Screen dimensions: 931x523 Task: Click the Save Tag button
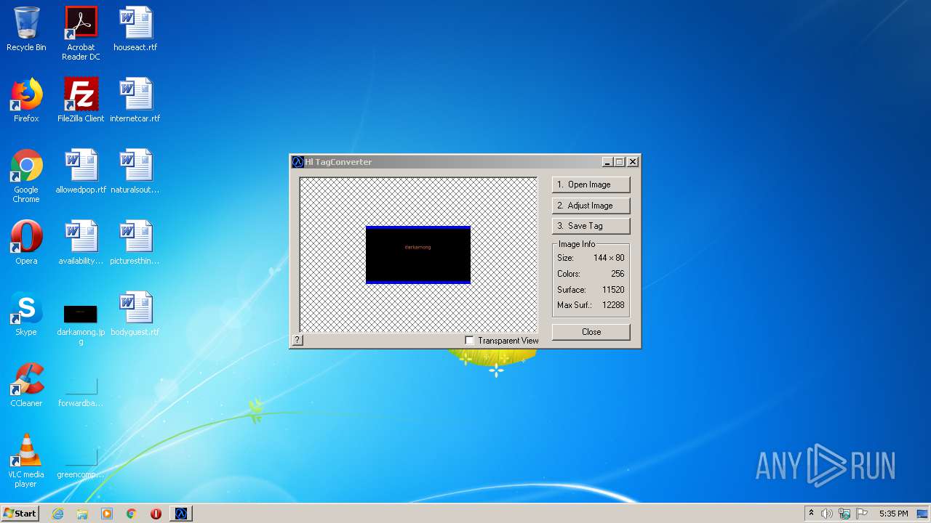pos(591,226)
